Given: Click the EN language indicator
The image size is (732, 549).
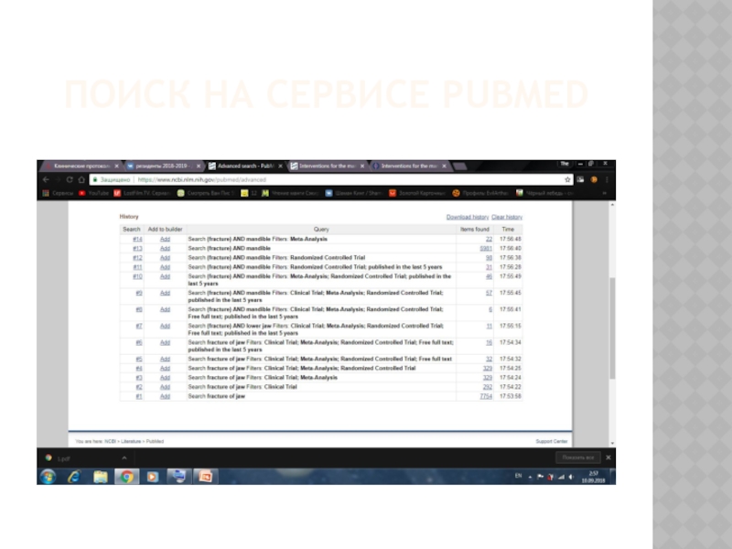Looking at the screenshot, I should pos(518,476).
